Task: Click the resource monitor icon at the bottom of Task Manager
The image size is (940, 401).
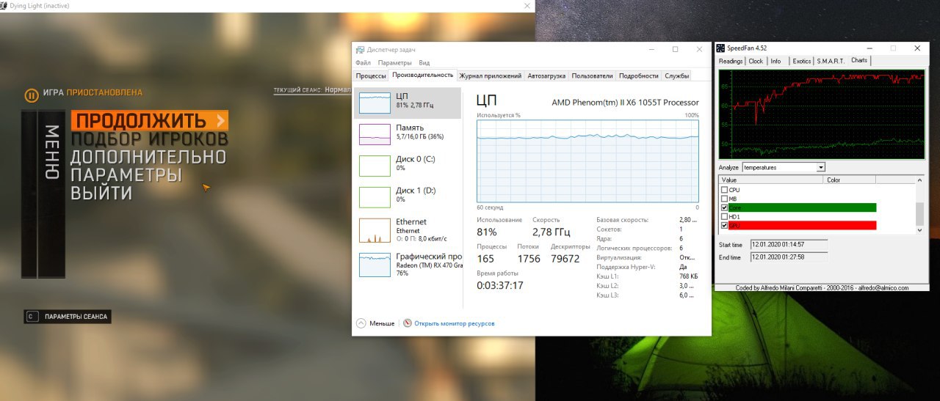Action: (408, 323)
